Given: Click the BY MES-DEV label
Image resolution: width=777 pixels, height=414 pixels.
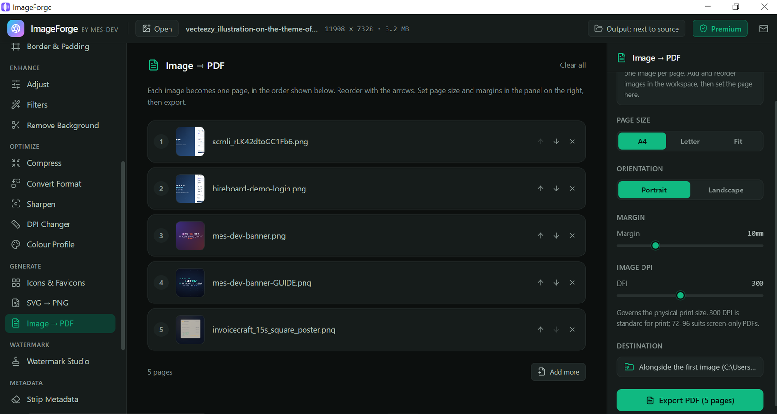Looking at the screenshot, I should [100, 30].
